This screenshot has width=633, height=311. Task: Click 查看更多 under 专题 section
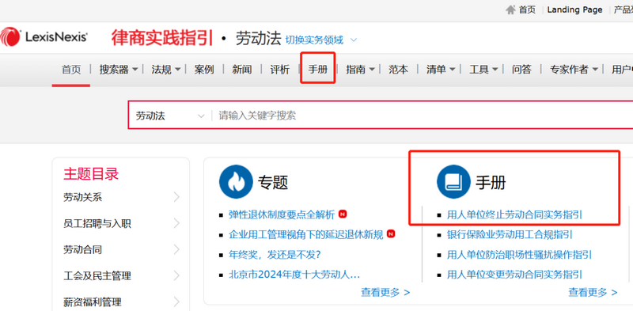click(385, 292)
